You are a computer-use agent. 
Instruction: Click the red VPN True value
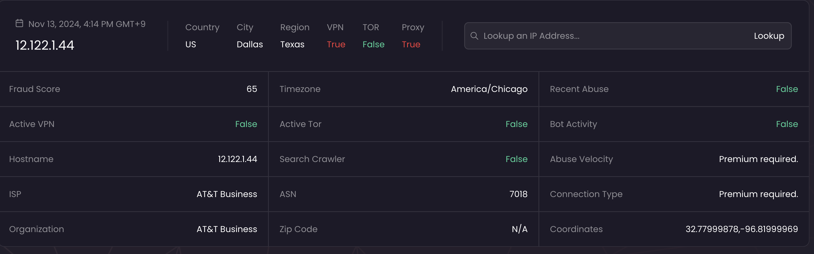pos(336,44)
